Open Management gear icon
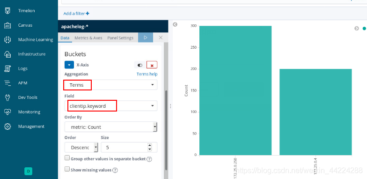Viewport: 367px width, 179px height. [x=7, y=127]
